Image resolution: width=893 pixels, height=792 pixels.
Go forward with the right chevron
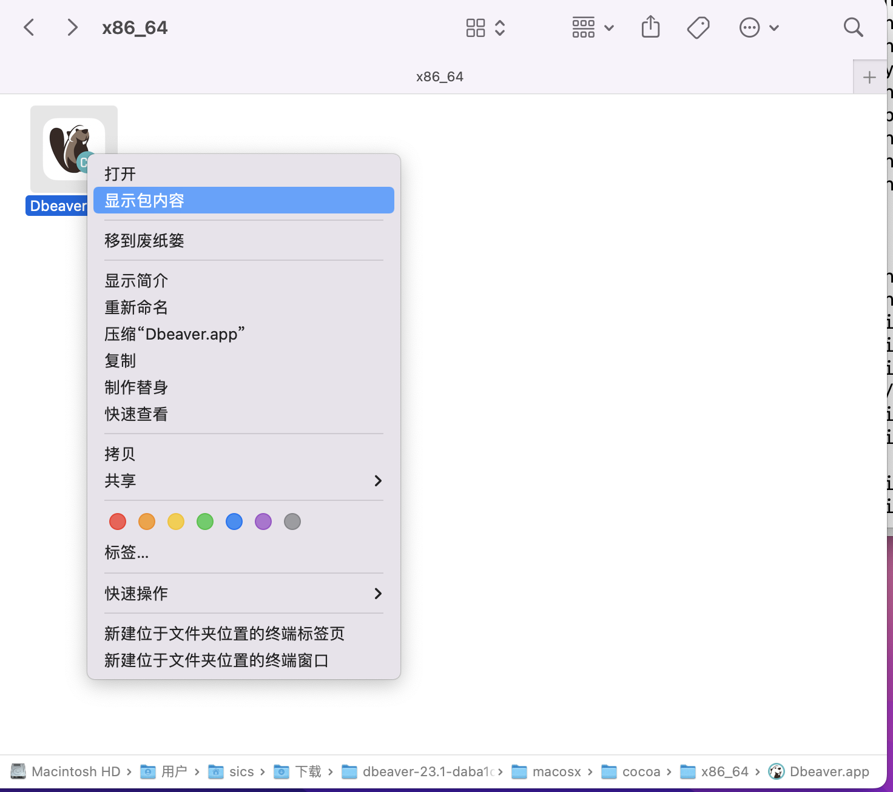click(72, 27)
